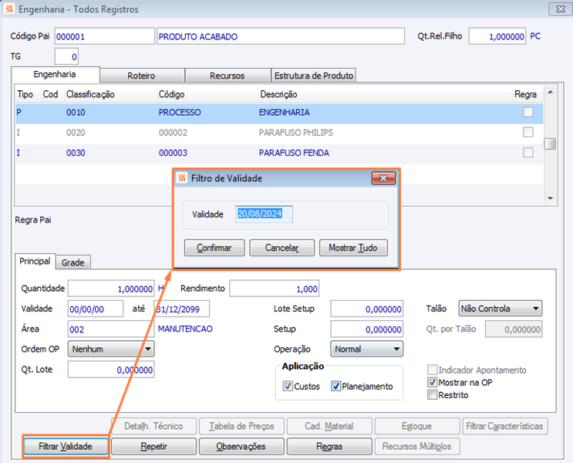
Task: Uncheck the Custos checkbox
Action: click(288, 386)
